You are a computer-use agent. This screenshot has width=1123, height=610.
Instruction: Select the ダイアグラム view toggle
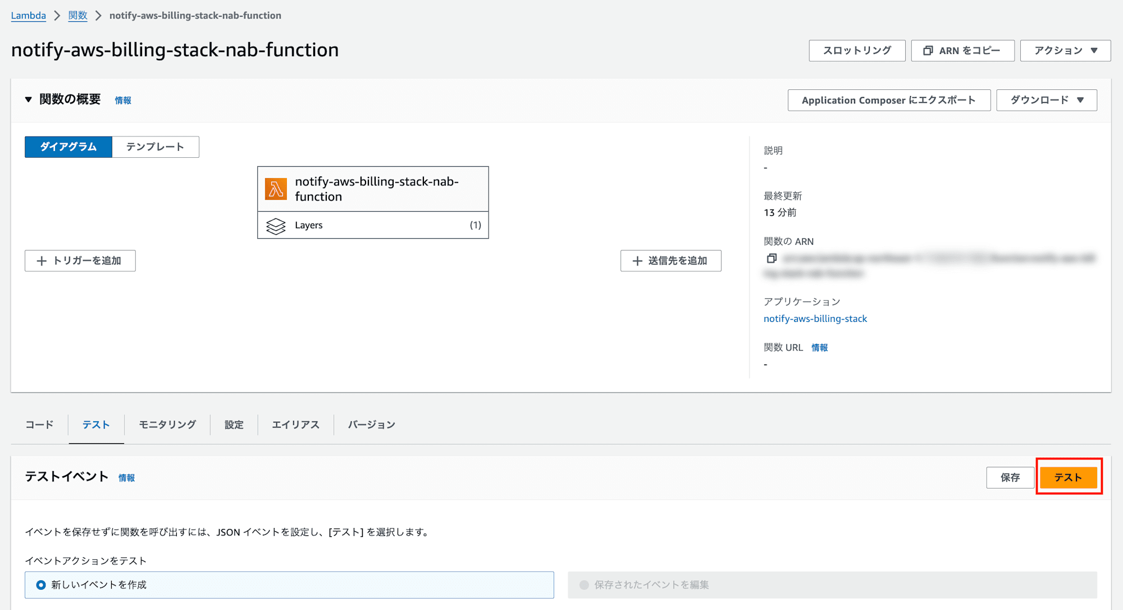[69, 147]
